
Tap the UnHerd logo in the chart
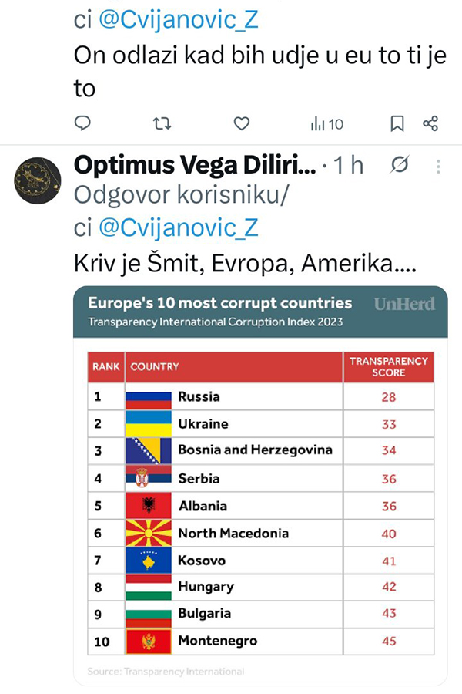tap(404, 303)
